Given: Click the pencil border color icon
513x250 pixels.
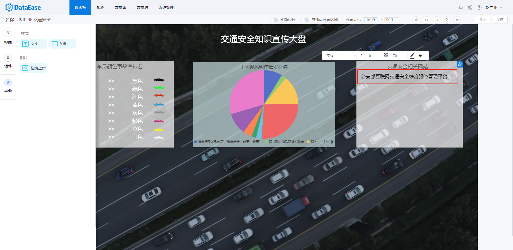Looking at the screenshot, I should pyautogui.click(x=412, y=55).
